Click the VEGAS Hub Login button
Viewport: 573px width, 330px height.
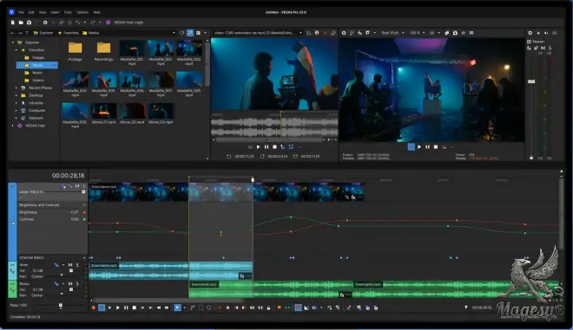point(125,23)
